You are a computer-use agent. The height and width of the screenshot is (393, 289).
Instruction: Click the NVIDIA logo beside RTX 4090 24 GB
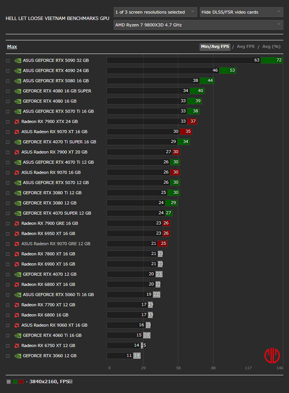[x=18, y=71]
